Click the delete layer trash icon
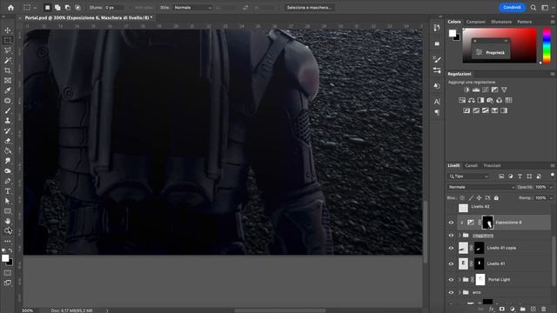Screen dimensions: 557x313 543,310
